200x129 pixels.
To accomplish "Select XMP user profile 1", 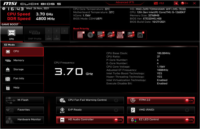I will pyautogui.click(x=49, y=37).
